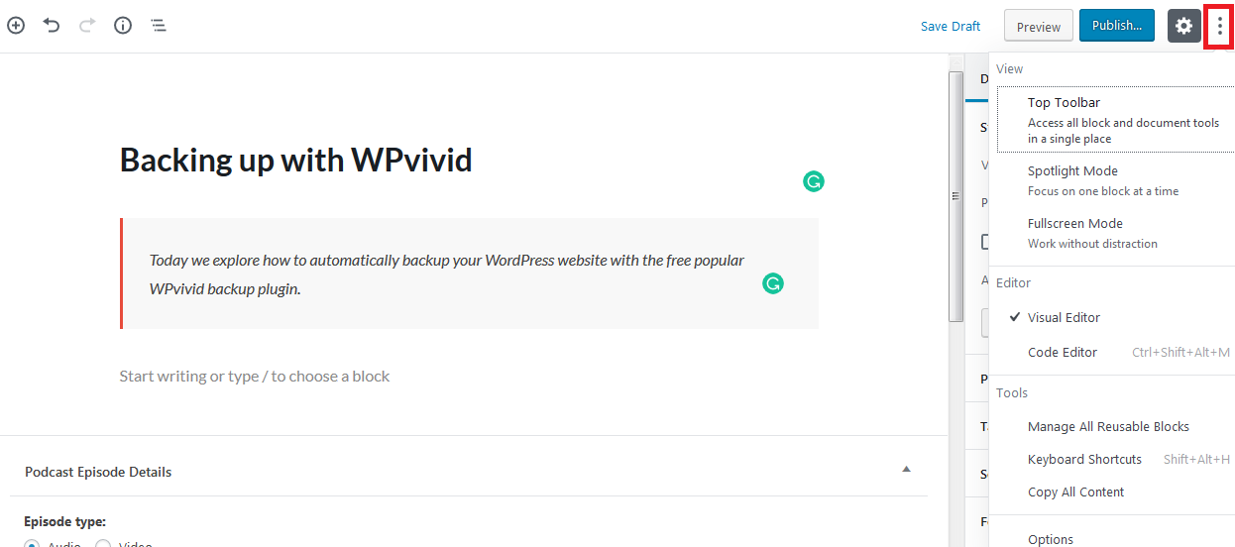Open the content structure info icon

pyautogui.click(x=123, y=26)
